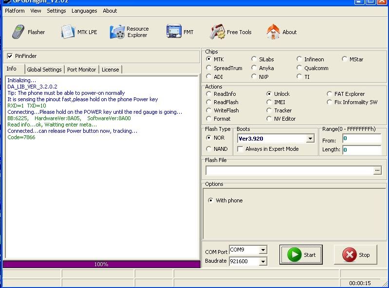Open the Platform menu

[x=15, y=11]
